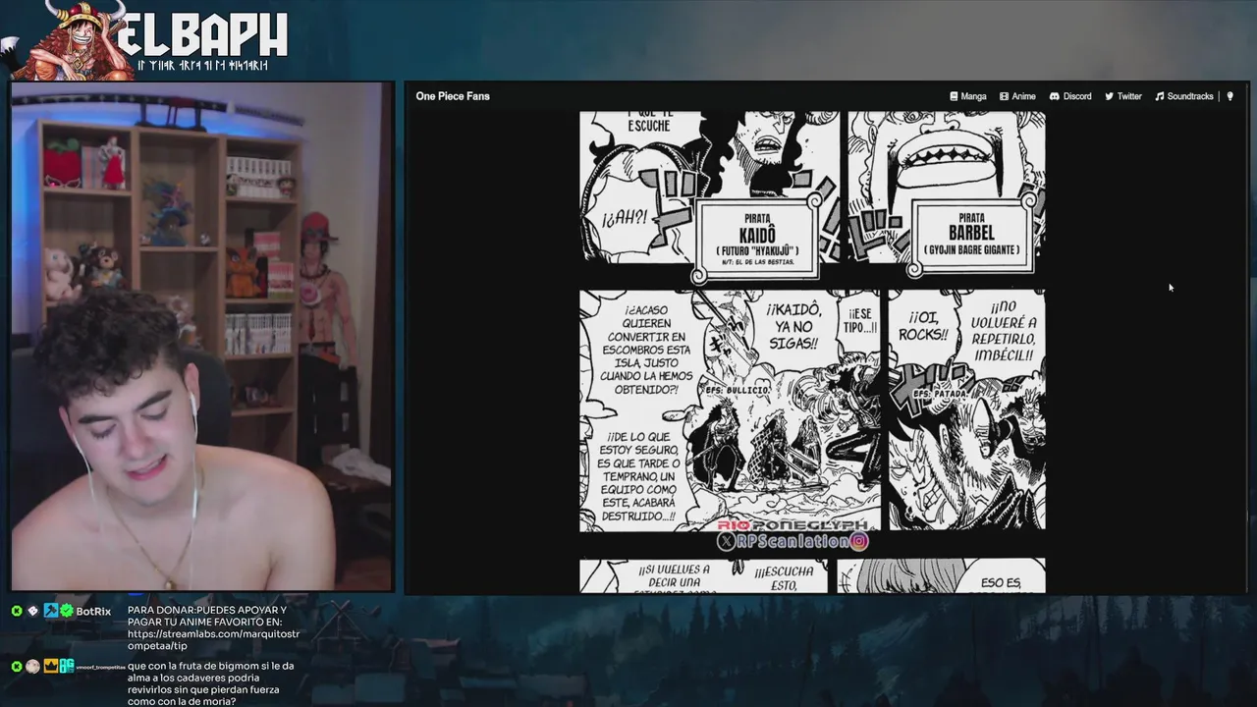Click the ELBAPH overlay logo

point(147,39)
